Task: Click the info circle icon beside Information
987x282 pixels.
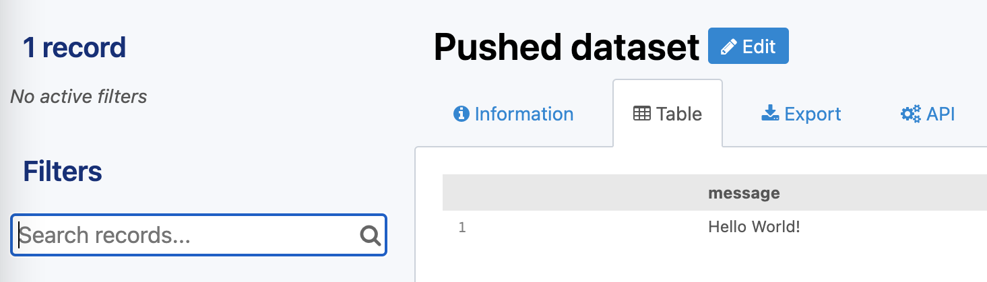Action: 461,114
